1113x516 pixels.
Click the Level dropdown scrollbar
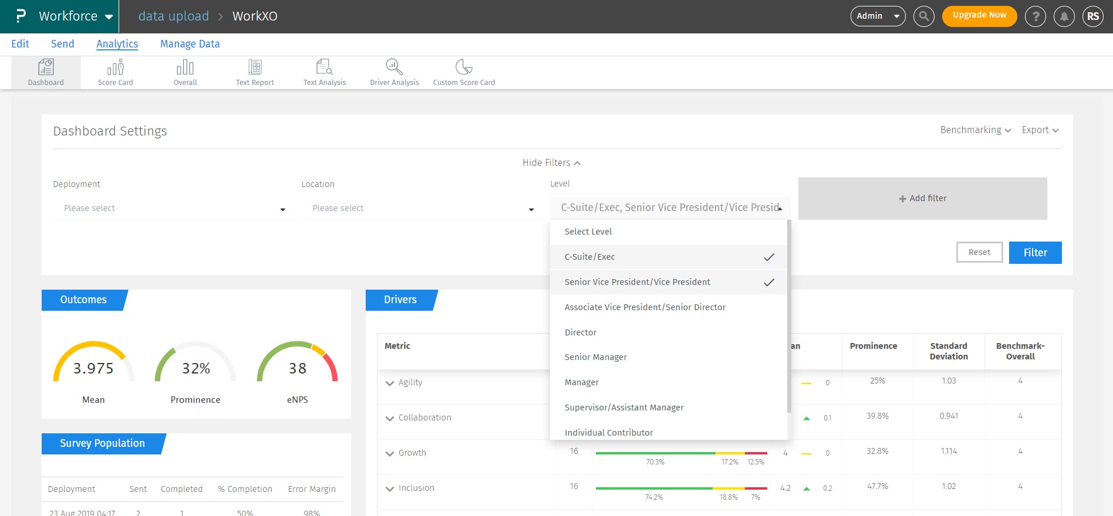pos(789,317)
